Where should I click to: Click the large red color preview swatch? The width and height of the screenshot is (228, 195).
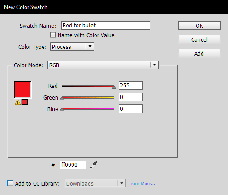pos(23,90)
